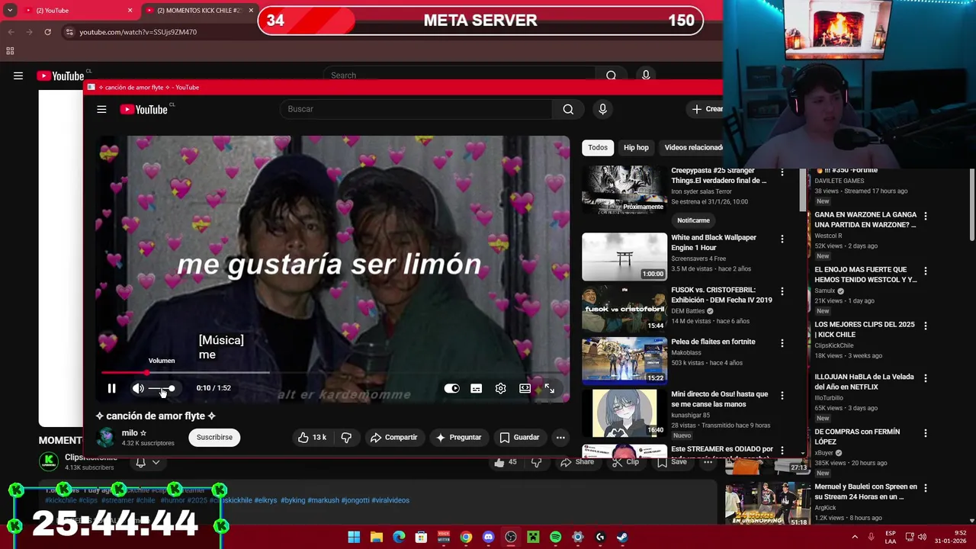Like the background video with 45 likes
The image size is (976, 549).
[x=505, y=462]
